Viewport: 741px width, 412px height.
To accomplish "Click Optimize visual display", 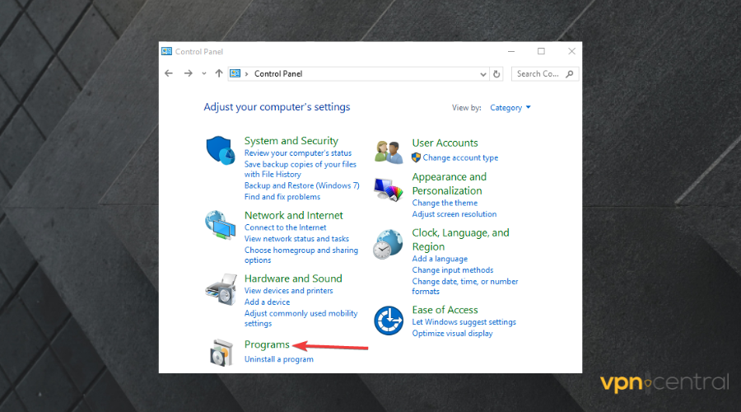I will 452,334.
